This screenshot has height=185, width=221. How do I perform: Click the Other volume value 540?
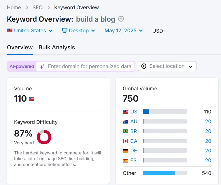pos(207,173)
